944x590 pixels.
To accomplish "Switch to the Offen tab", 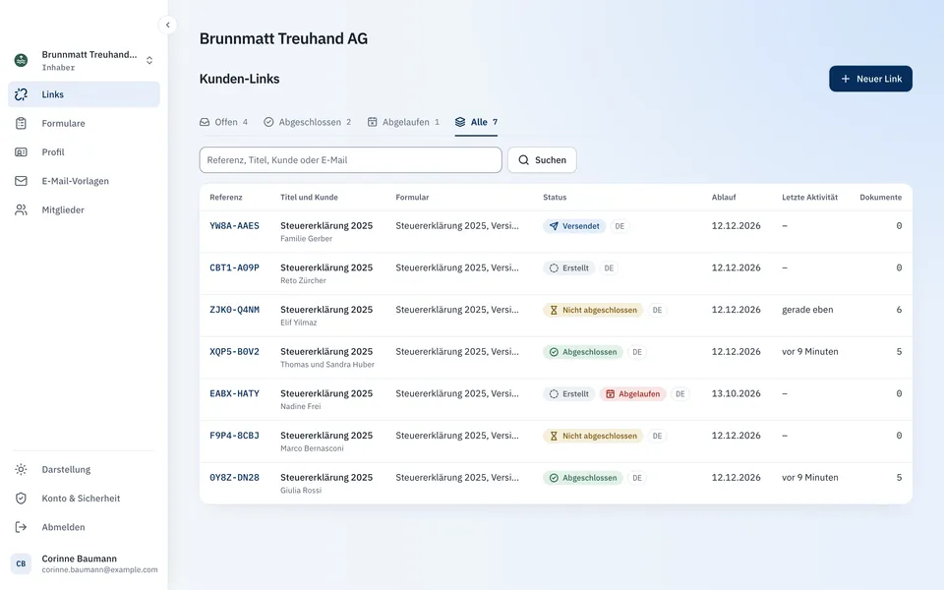I will (223, 122).
